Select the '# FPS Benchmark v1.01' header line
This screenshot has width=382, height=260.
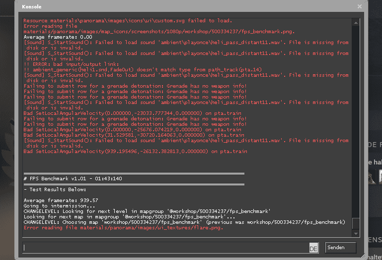(x=73, y=178)
